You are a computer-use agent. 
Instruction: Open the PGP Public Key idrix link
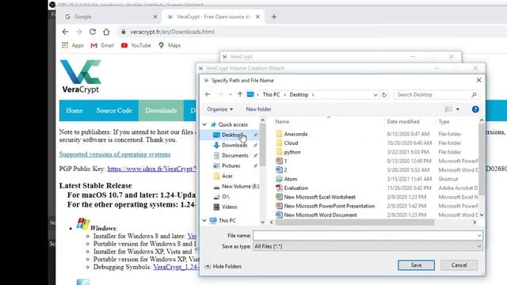click(151, 169)
